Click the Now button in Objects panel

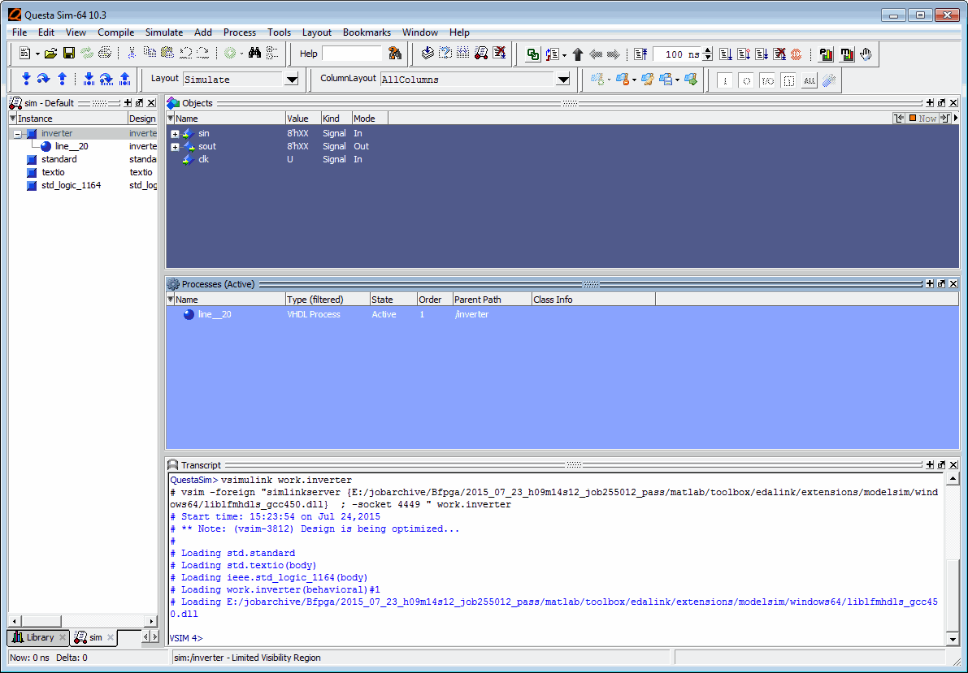click(x=922, y=119)
